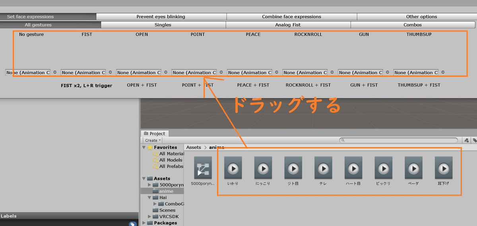The width and height of the screenshot is (477, 226).
Task: Switch to Prevent eyes blinking tab
Action: pos(161,17)
